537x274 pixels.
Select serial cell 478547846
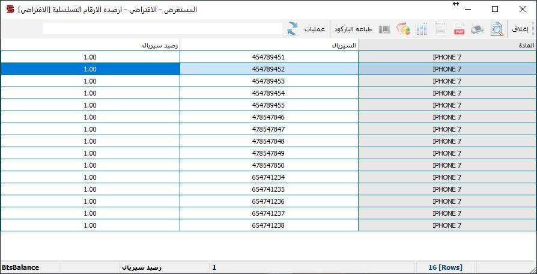tap(269, 117)
